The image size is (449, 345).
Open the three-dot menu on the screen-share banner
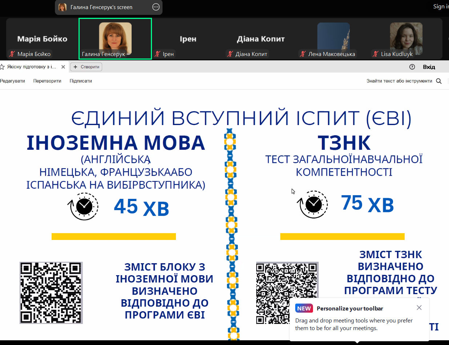pos(156,7)
